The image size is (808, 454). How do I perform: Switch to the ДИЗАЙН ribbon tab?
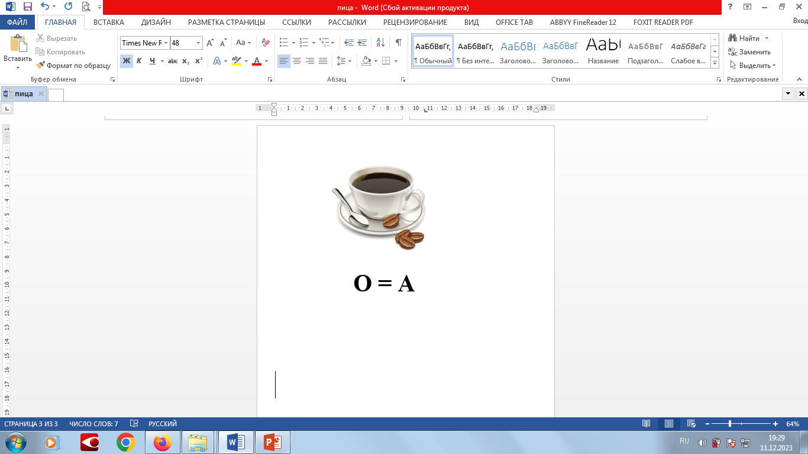(156, 22)
